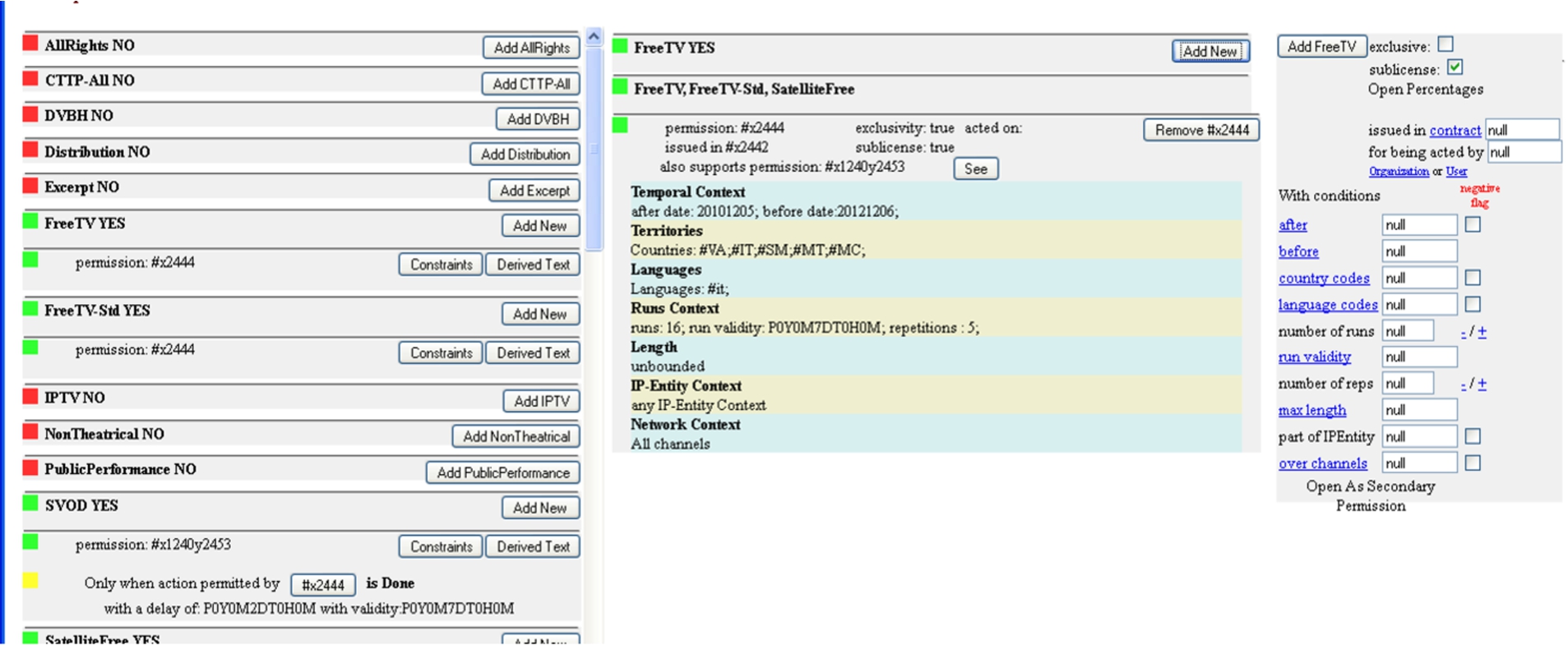Click the green square beside FreeTV-Std YES
This screenshot has width=1568, height=645.
30,309
